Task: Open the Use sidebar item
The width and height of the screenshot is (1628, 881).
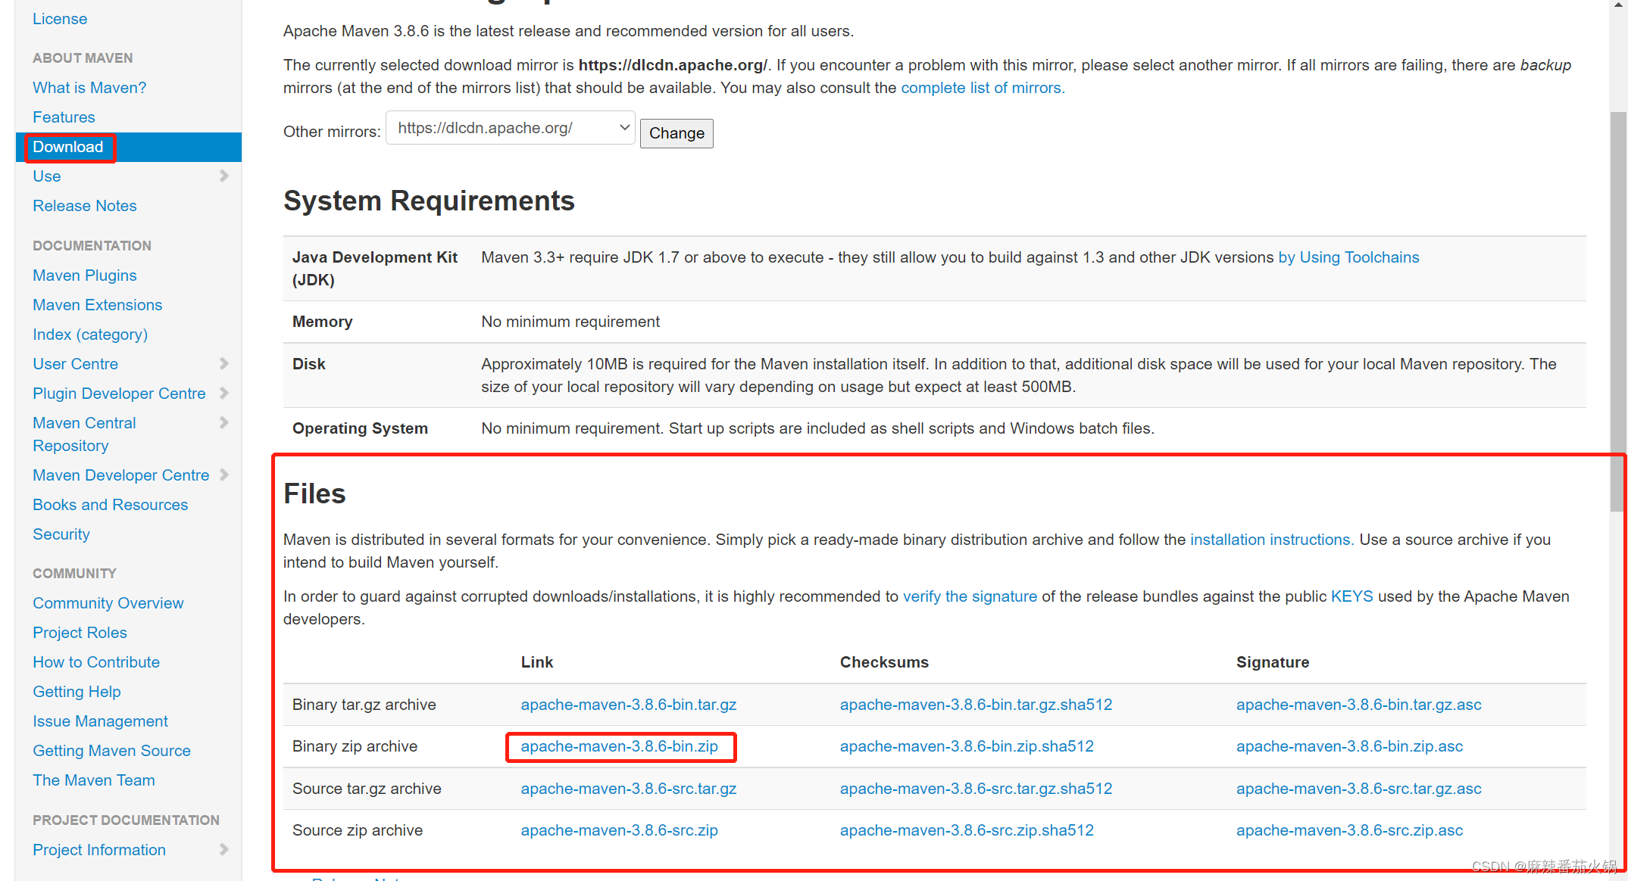Action: (x=47, y=176)
